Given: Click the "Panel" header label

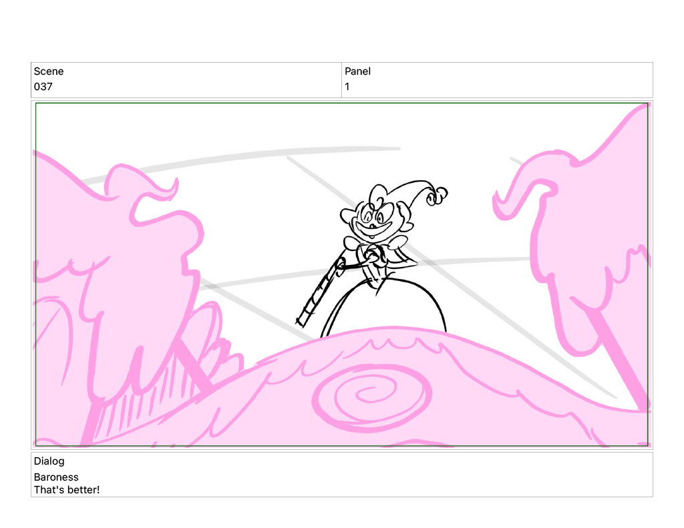Looking at the screenshot, I should click(x=357, y=71).
